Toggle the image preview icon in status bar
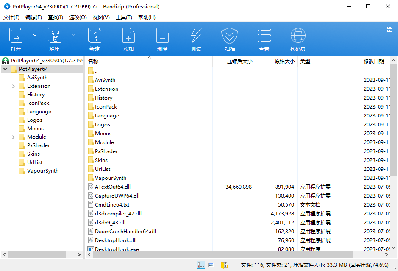This screenshot has height=271, width=398. pos(211,264)
